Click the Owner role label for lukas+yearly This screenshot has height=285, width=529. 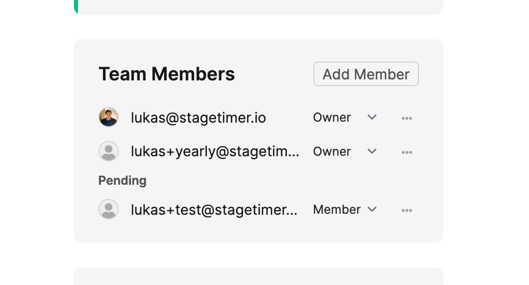pos(332,152)
